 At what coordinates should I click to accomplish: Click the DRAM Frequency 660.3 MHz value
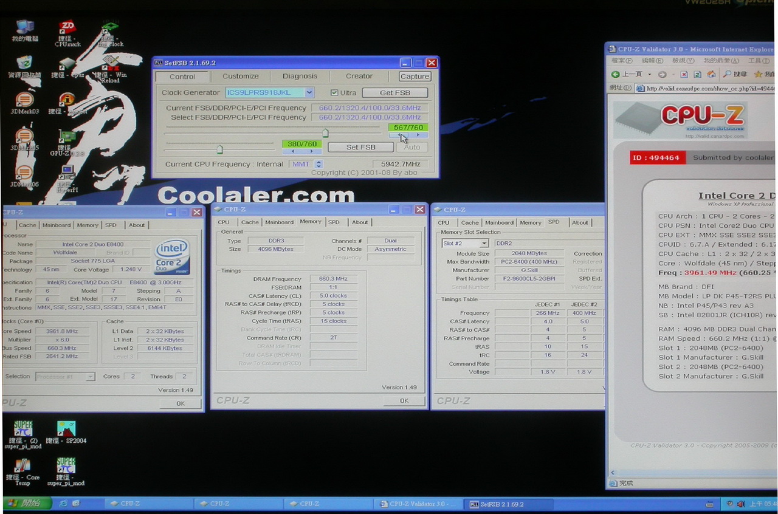pos(333,279)
